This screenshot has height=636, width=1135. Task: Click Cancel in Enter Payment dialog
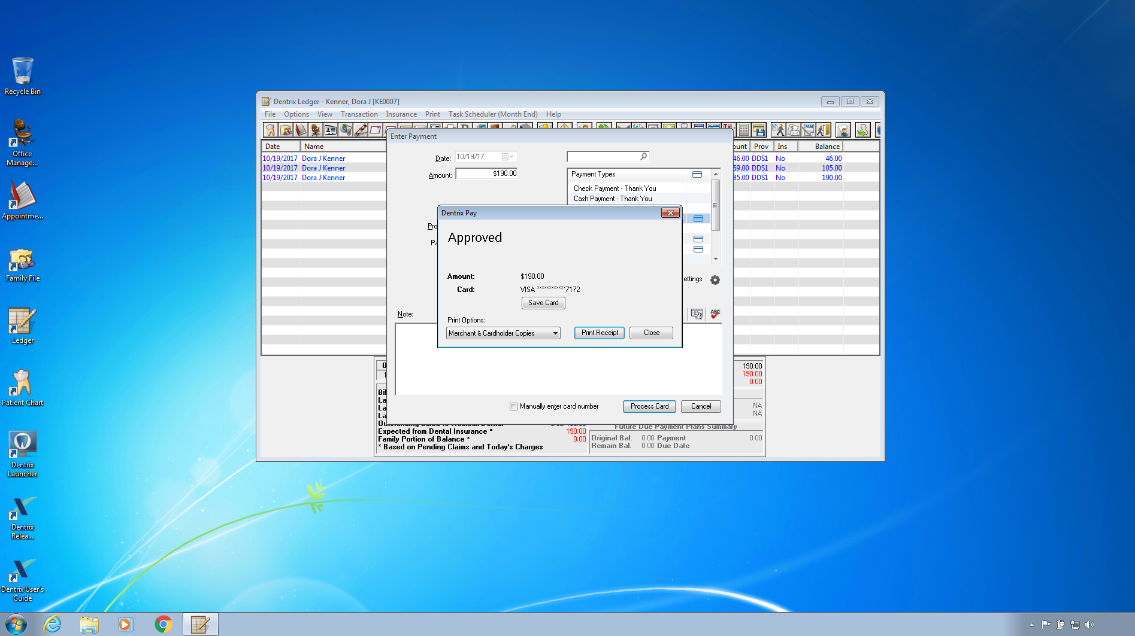[x=701, y=406]
